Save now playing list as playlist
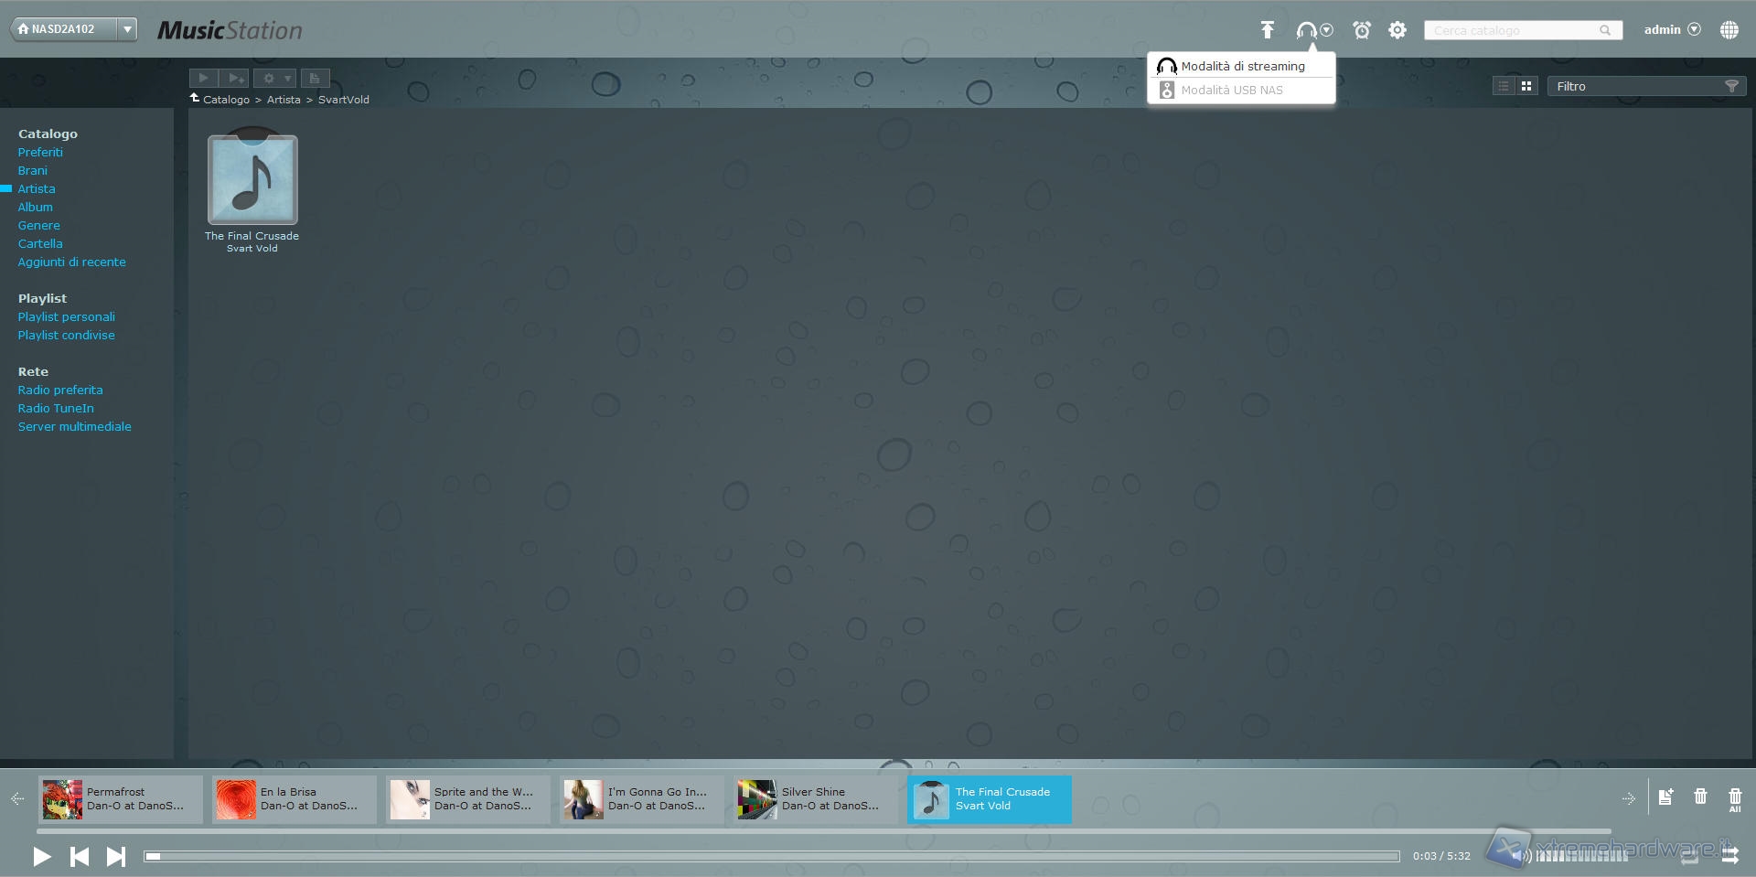 click(1665, 797)
